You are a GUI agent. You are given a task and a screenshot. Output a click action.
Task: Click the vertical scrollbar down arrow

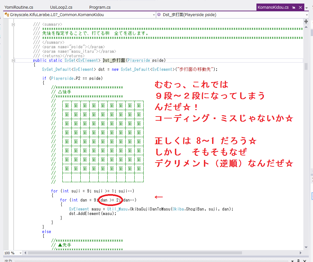tap(306, 248)
